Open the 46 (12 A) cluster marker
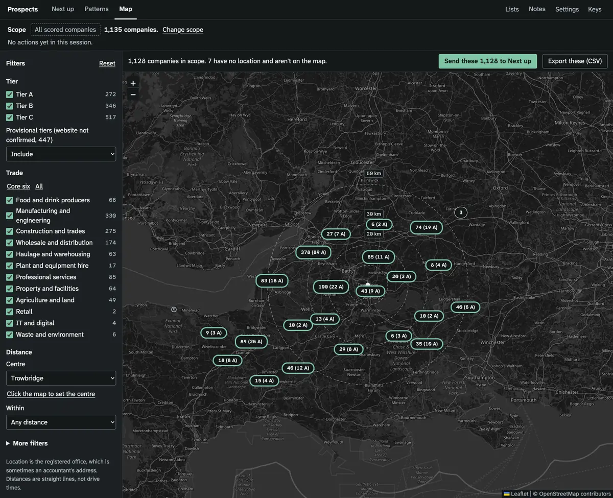This screenshot has height=498, width=613. pos(298,368)
